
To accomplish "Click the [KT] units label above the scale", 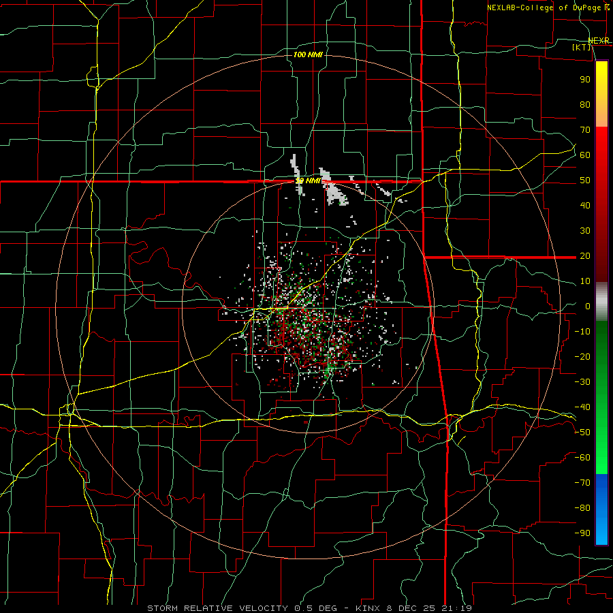I will (x=581, y=47).
